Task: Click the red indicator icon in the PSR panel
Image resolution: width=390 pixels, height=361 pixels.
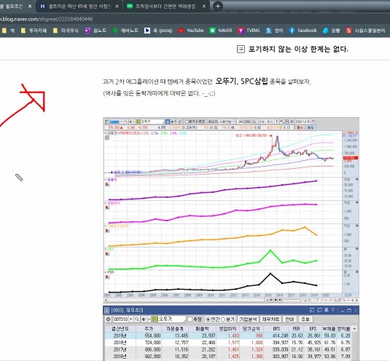Action: pyautogui.click(x=107, y=277)
